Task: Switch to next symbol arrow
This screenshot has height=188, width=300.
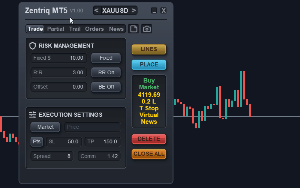Action: tap(134, 11)
